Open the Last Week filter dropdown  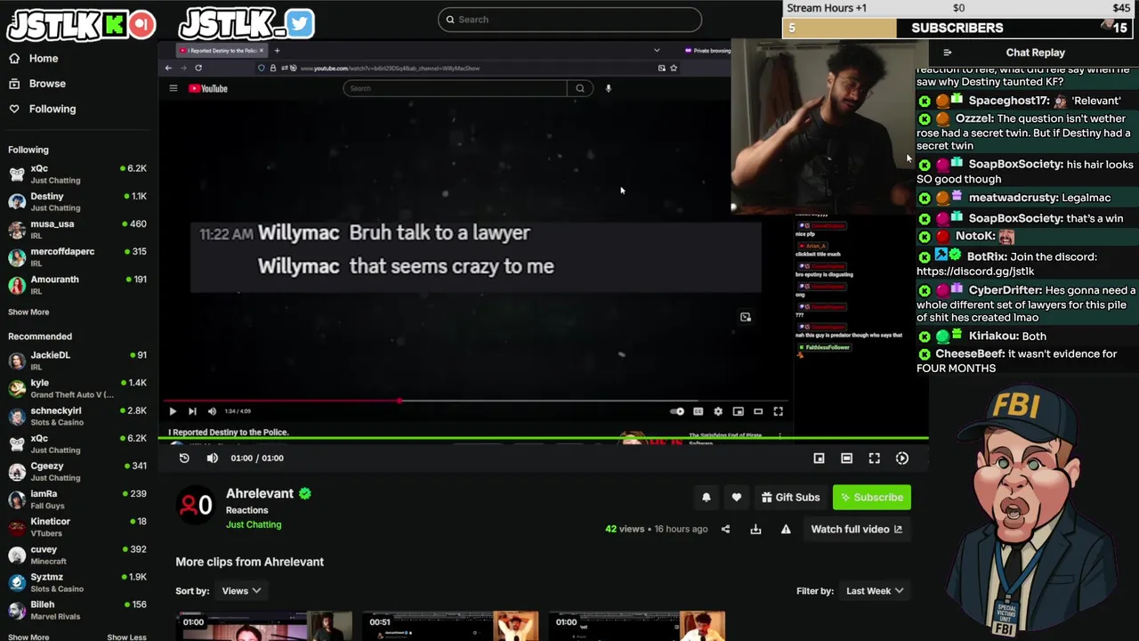[x=875, y=591]
